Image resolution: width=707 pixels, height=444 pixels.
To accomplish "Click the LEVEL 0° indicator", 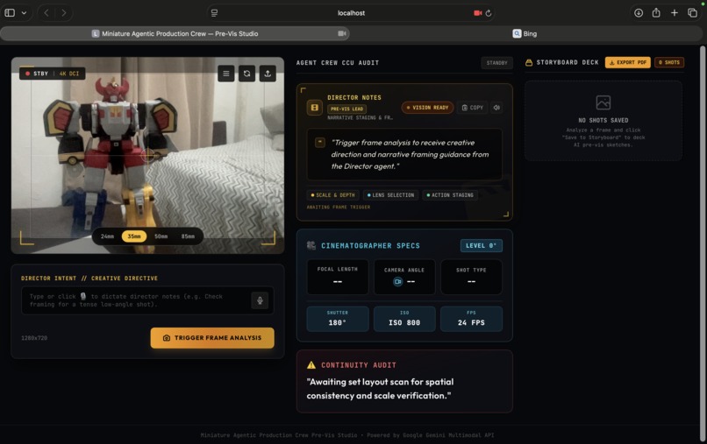I will (x=481, y=245).
